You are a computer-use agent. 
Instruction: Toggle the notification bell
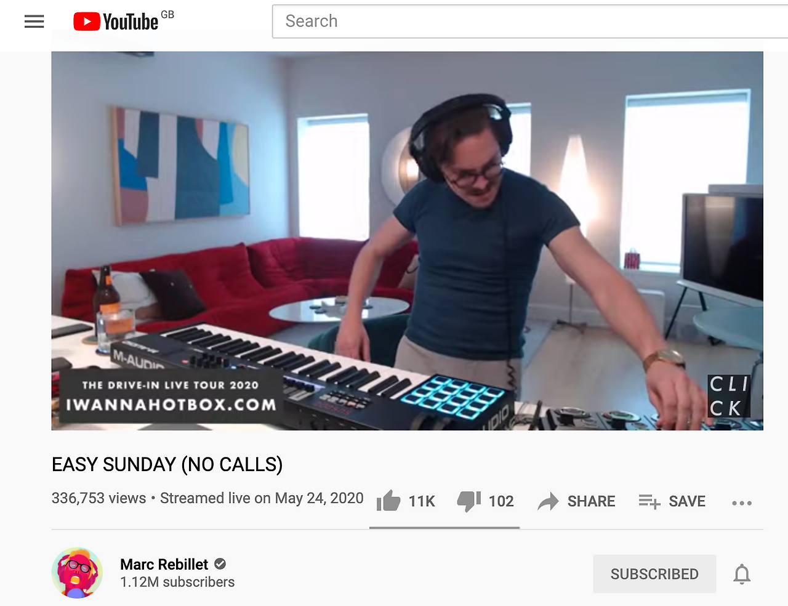click(742, 574)
